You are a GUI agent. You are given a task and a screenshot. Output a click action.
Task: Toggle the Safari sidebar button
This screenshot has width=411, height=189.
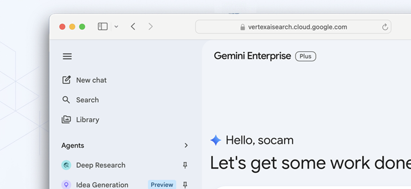pyautogui.click(x=103, y=27)
